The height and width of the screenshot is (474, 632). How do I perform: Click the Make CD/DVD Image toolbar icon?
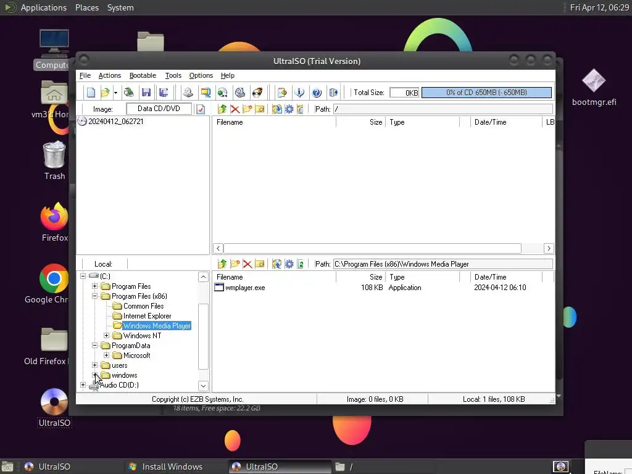coord(188,93)
